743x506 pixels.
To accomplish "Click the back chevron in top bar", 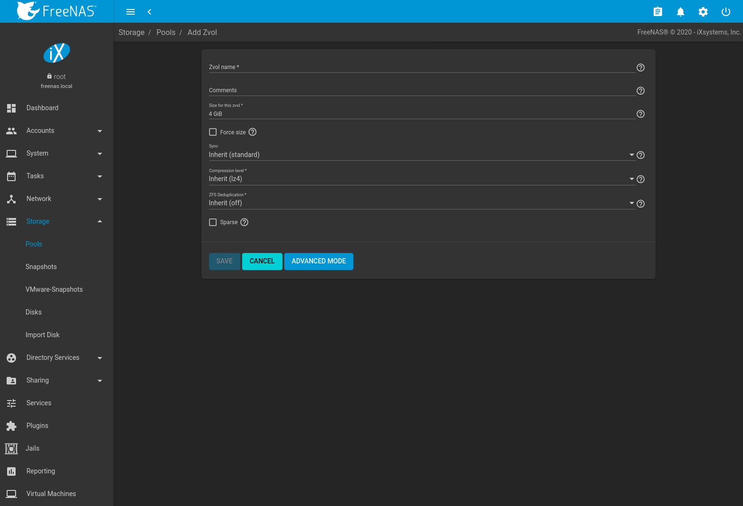I will click(x=149, y=12).
